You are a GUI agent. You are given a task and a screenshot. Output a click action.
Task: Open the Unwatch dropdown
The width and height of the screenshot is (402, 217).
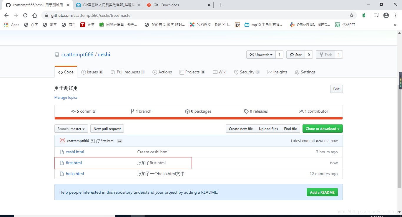click(x=261, y=55)
